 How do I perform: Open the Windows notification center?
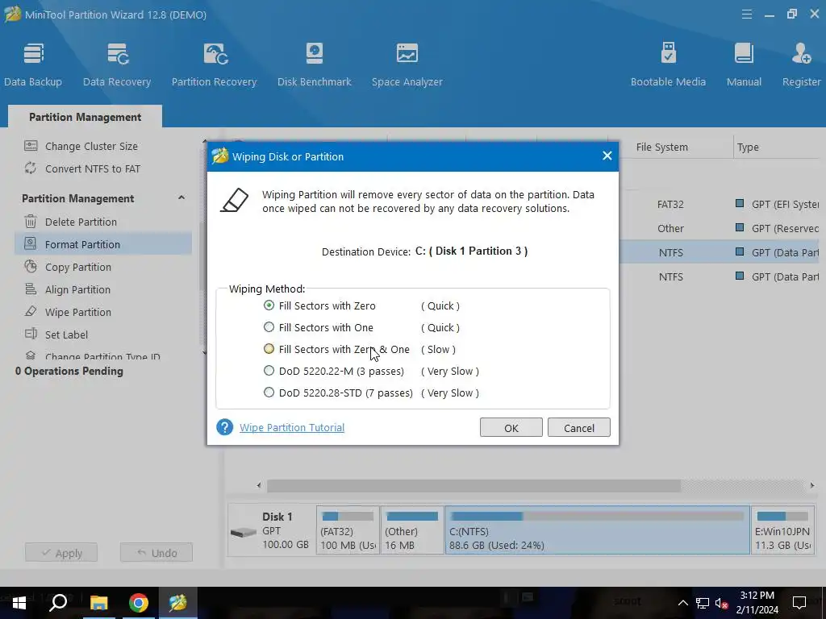coord(799,603)
